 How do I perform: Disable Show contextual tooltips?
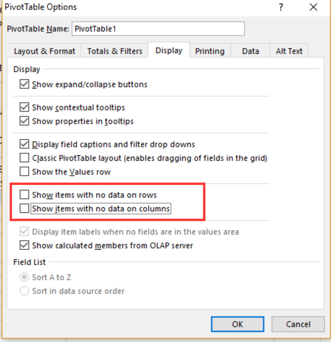coord(24,107)
